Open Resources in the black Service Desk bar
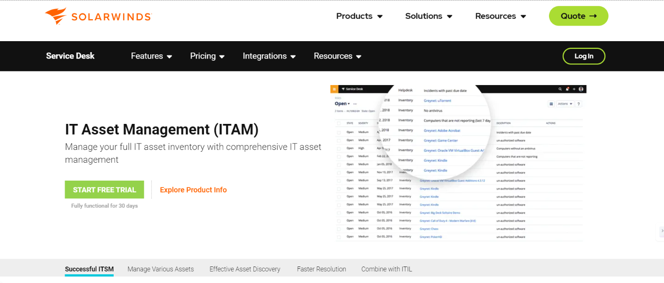Screen dimensions: 664x283 (337, 56)
